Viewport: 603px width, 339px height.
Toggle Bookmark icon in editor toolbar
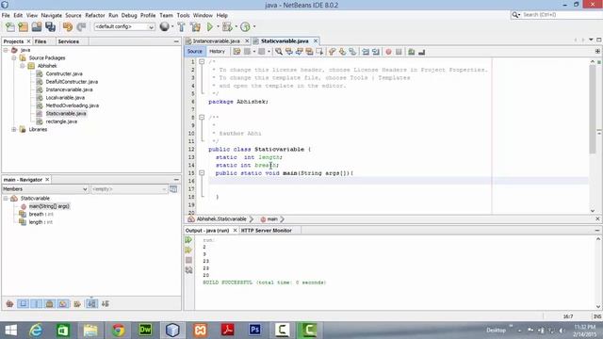coord(352,52)
